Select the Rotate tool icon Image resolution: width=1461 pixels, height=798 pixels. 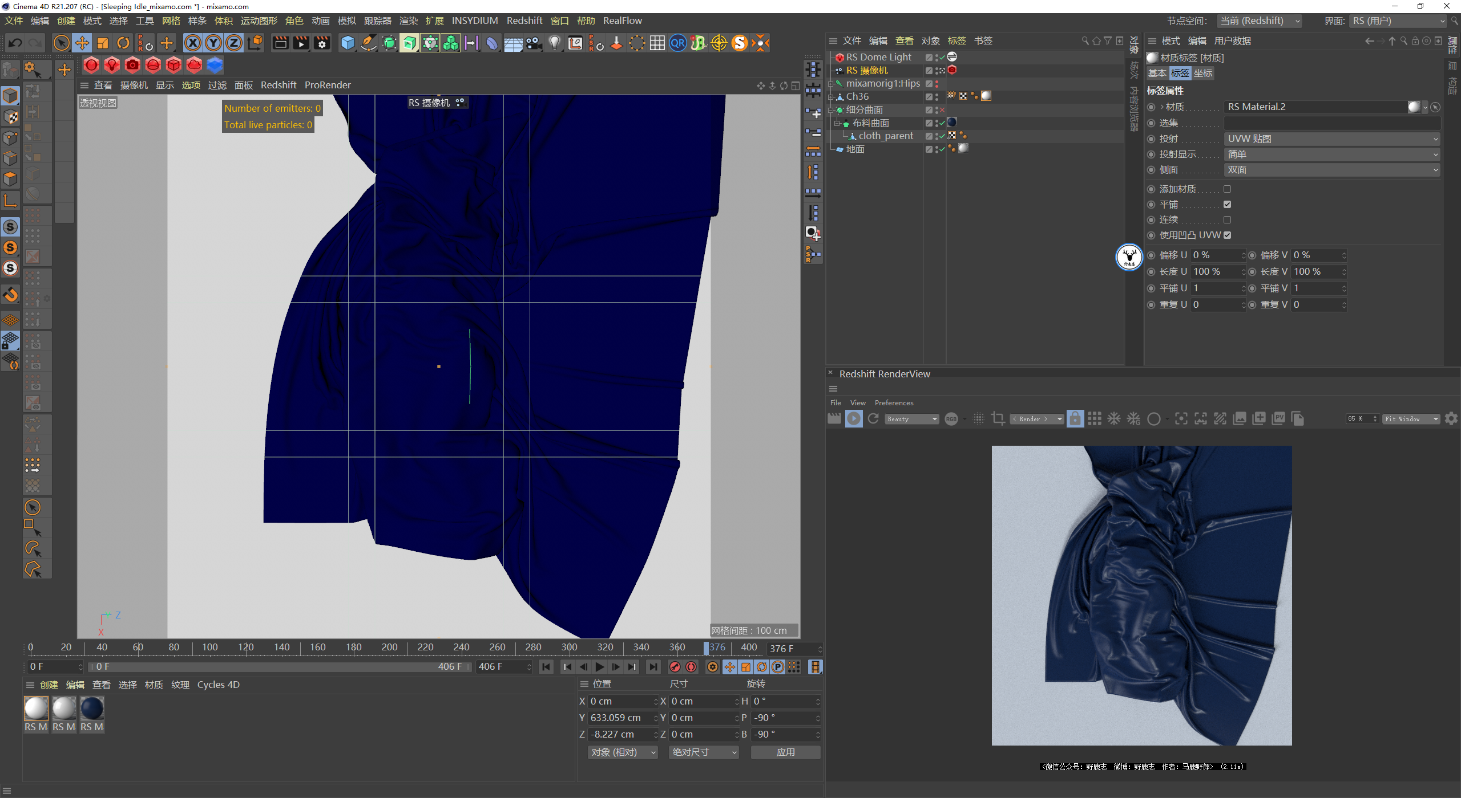pyautogui.click(x=123, y=43)
